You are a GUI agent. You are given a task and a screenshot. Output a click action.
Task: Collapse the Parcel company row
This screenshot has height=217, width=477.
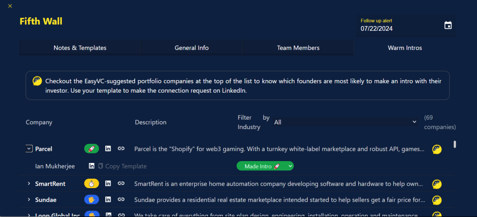[29, 149]
